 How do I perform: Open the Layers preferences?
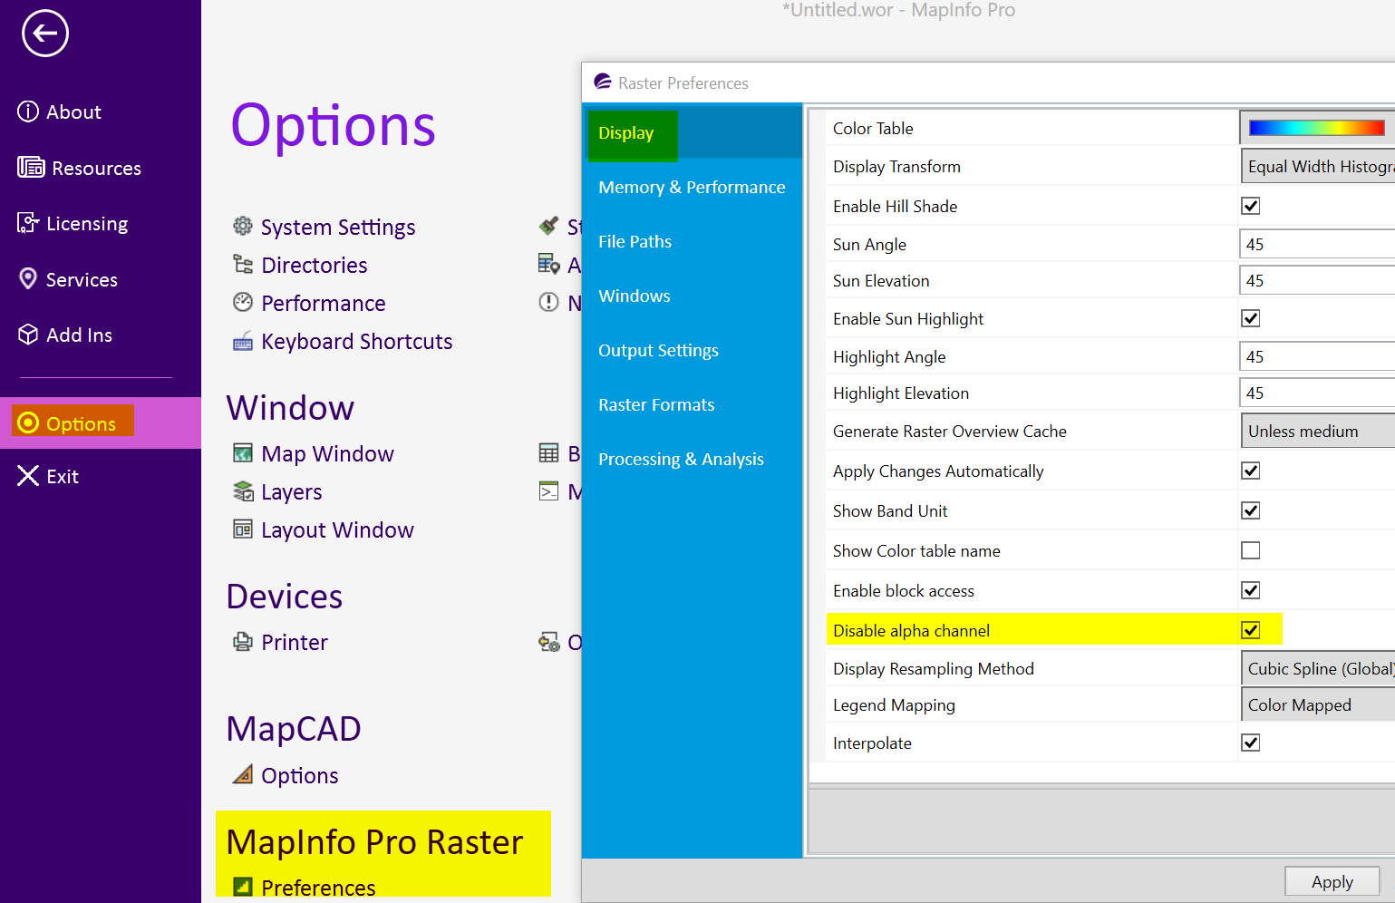[x=291, y=491]
